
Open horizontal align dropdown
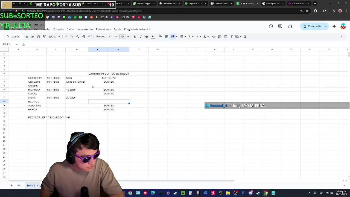point(183,37)
